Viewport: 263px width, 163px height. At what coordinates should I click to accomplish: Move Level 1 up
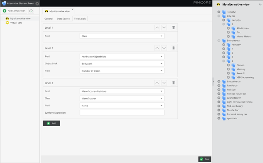(x=157, y=27)
